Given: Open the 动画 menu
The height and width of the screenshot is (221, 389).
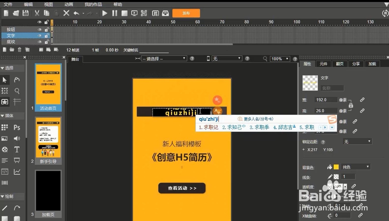Looking at the screenshot, I should point(69,4).
